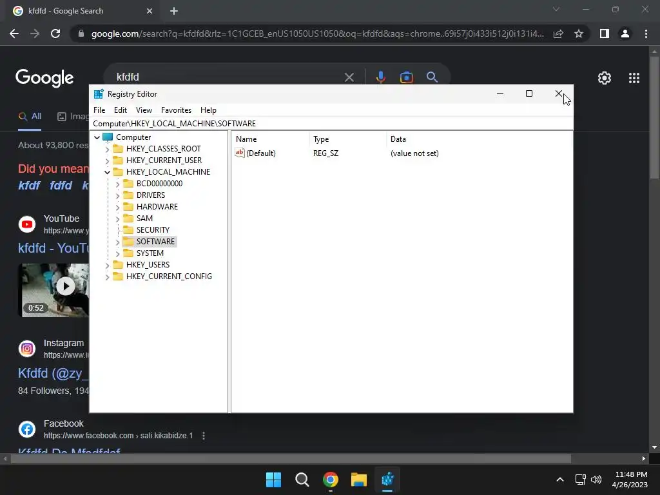660x495 pixels.
Task: Click the 'kfdf' suggestion link
Action: pos(29,185)
